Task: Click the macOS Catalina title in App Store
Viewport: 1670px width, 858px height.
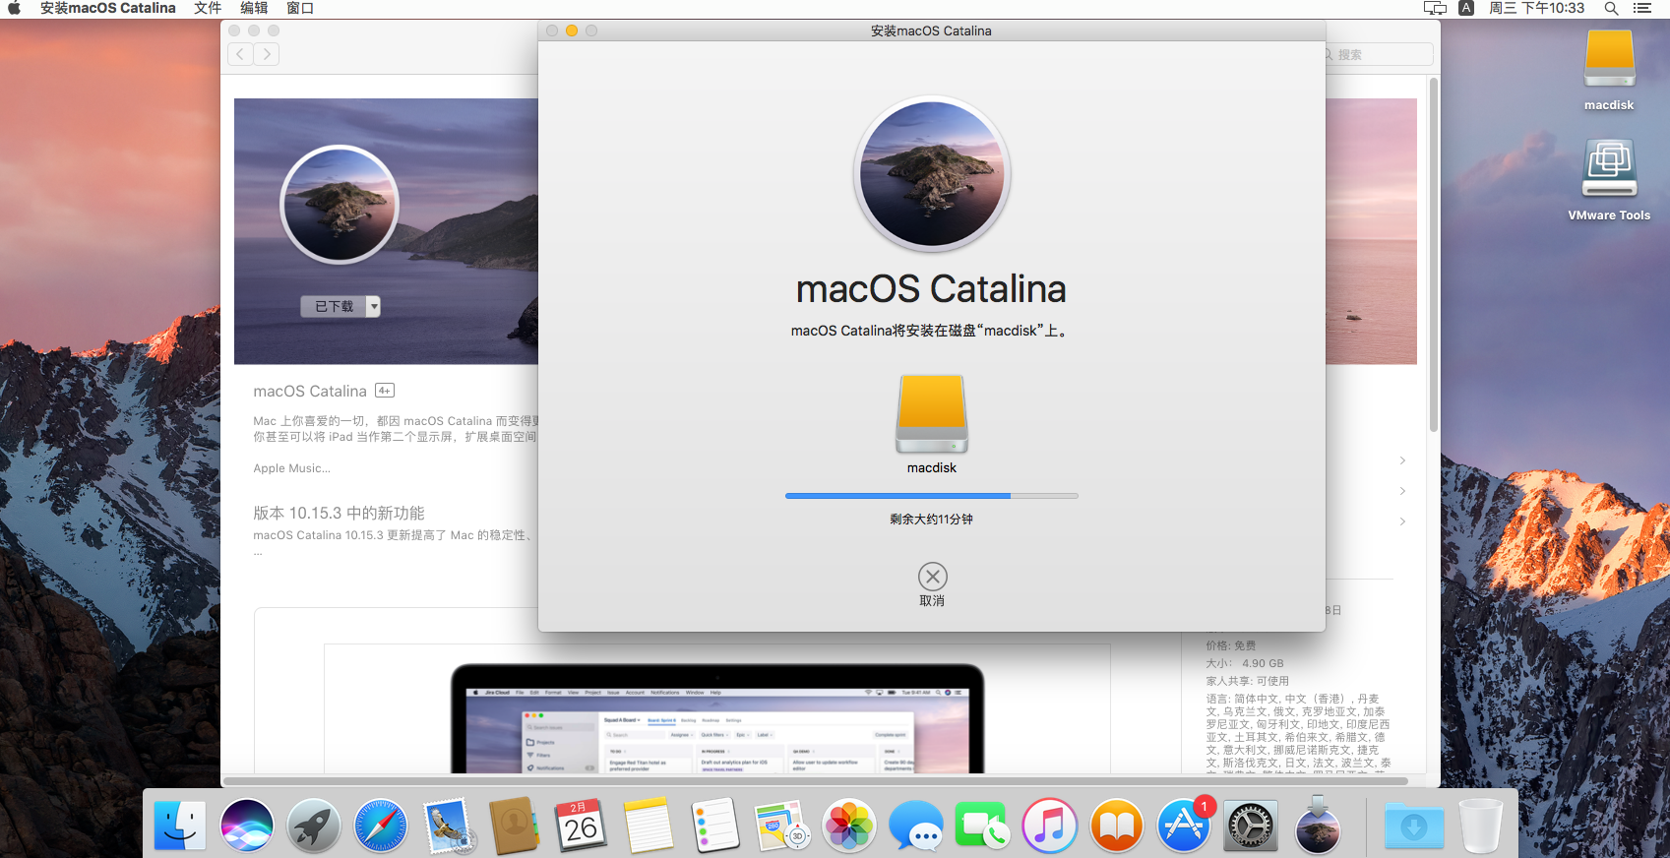Action: click(310, 391)
